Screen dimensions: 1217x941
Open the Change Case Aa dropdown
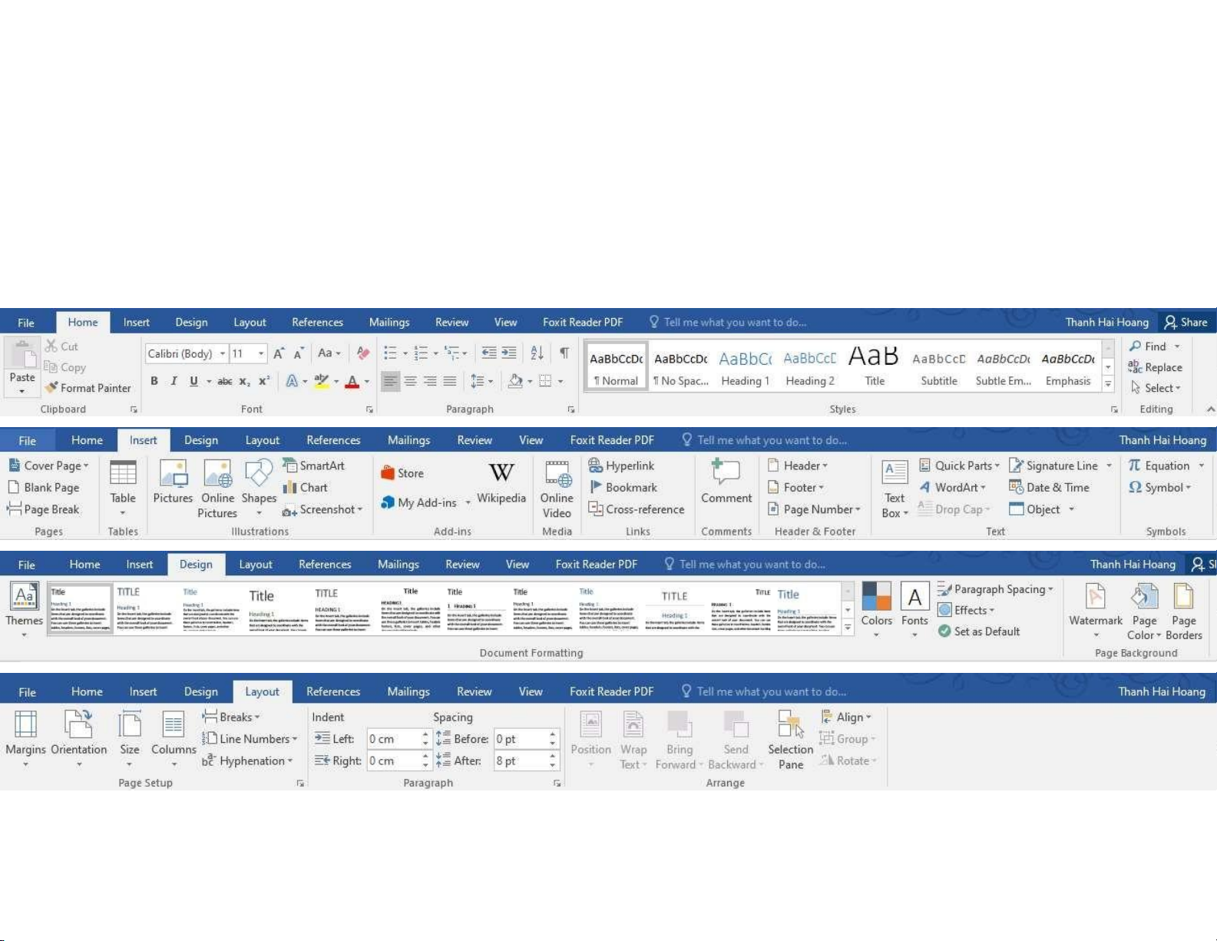click(329, 353)
